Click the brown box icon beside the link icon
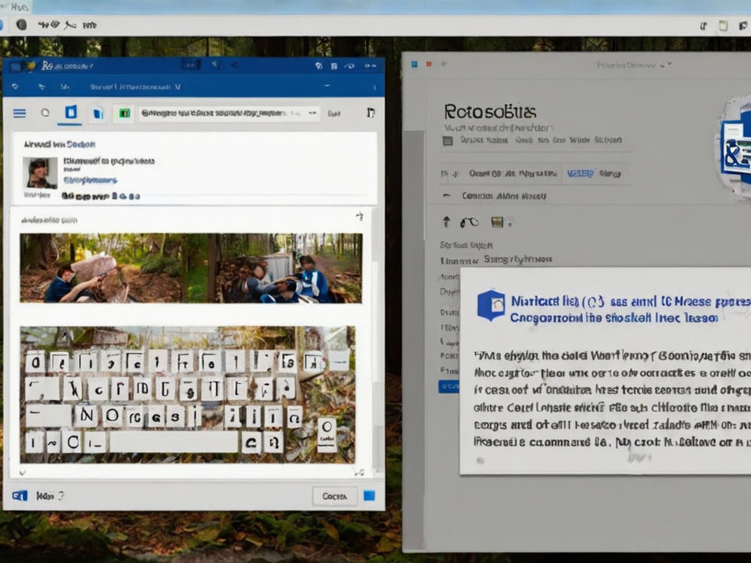This screenshot has width=751, height=563. pos(498,222)
